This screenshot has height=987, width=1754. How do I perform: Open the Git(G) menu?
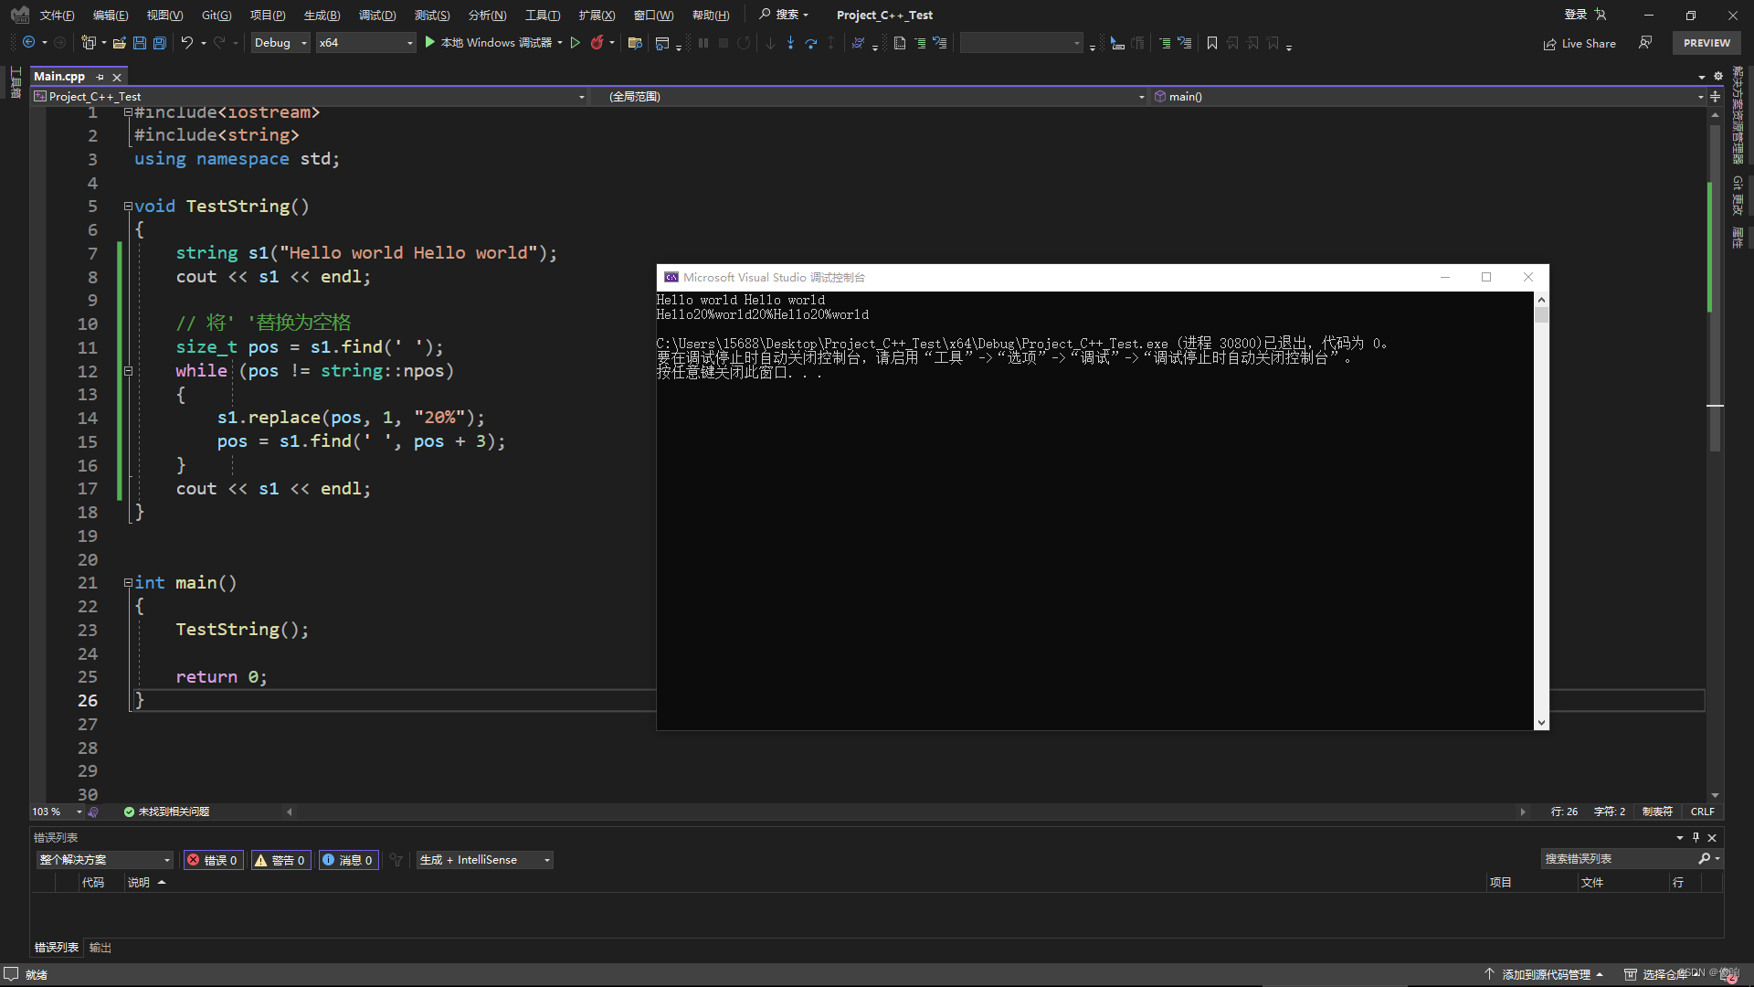[217, 16]
